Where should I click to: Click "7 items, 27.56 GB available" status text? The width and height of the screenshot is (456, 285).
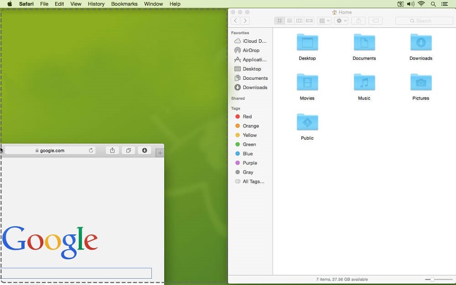(x=342, y=280)
